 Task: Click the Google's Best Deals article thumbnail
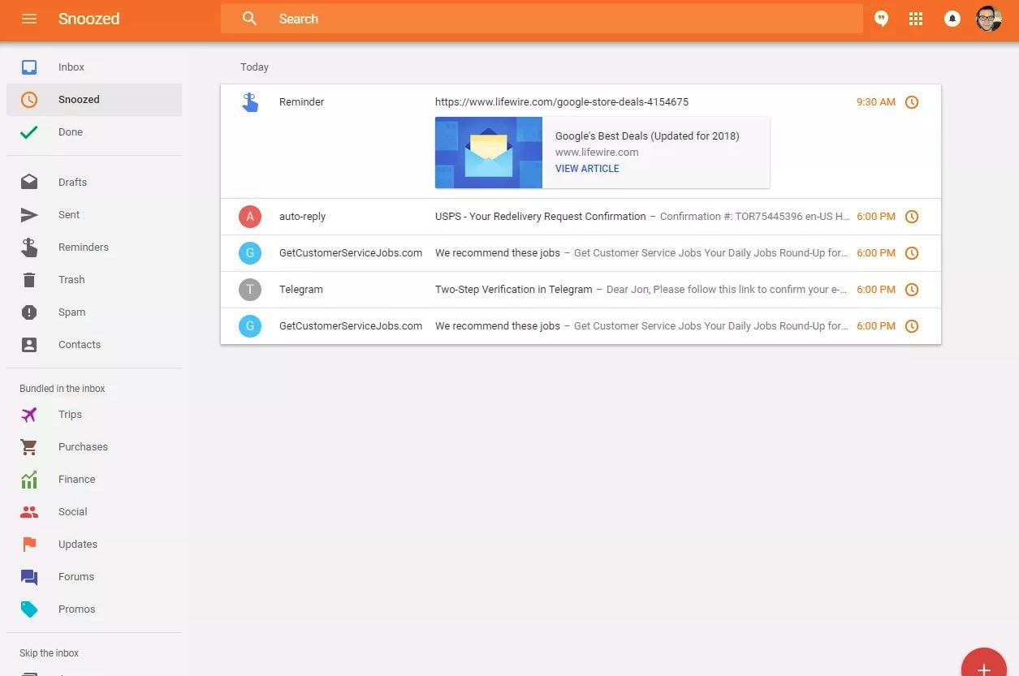488,153
